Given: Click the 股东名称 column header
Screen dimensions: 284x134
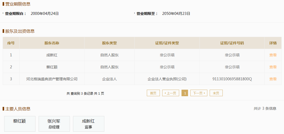Looking at the screenshot, I should coord(52,43).
